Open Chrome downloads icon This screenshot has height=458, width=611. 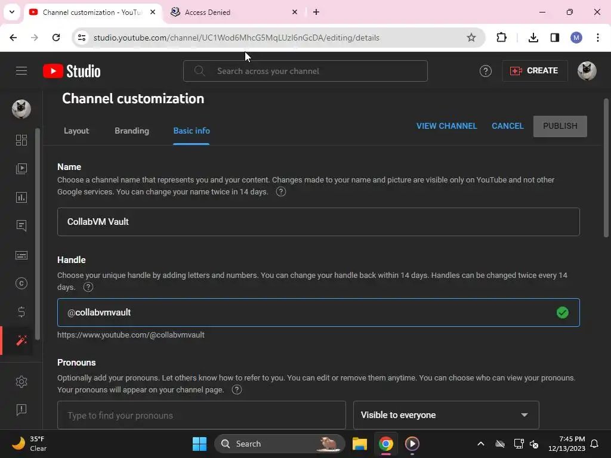click(x=533, y=38)
